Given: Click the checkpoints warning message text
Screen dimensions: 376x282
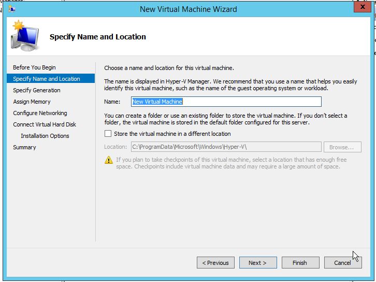Looking at the screenshot, I should (x=232, y=163).
